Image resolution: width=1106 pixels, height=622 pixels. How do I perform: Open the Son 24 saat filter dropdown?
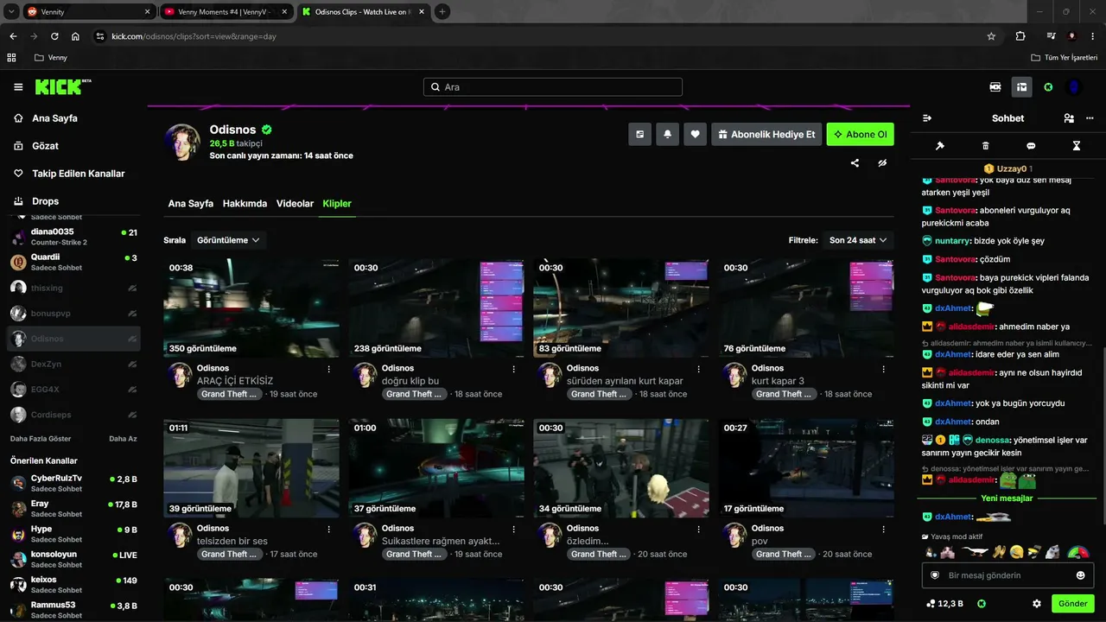point(858,240)
